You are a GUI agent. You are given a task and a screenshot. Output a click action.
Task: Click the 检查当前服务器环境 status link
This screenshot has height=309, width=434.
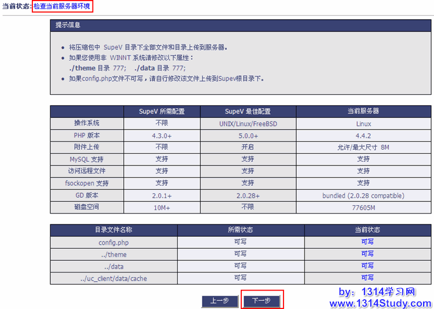click(62, 6)
